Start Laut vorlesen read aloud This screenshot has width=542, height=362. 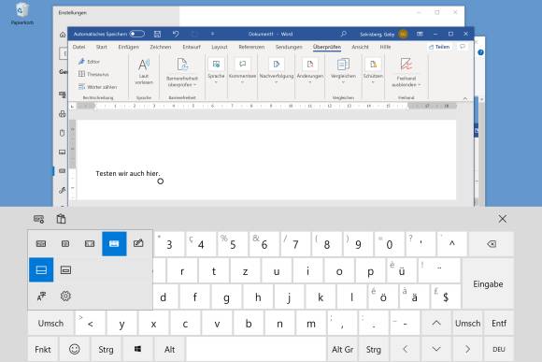[144, 72]
